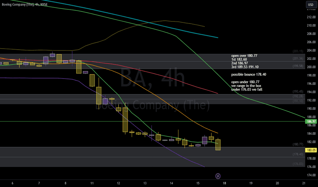Click date 21 on the time axis
The height and width of the screenshot is (187, 318).
[304, 183]
